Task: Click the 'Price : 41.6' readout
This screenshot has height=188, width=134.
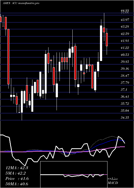Action: tap(17, 179)
